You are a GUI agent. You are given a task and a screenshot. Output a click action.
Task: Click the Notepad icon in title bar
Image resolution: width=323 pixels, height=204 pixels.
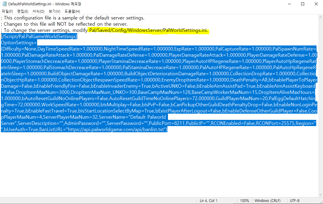pyautogui.click(x=4, y=4)
